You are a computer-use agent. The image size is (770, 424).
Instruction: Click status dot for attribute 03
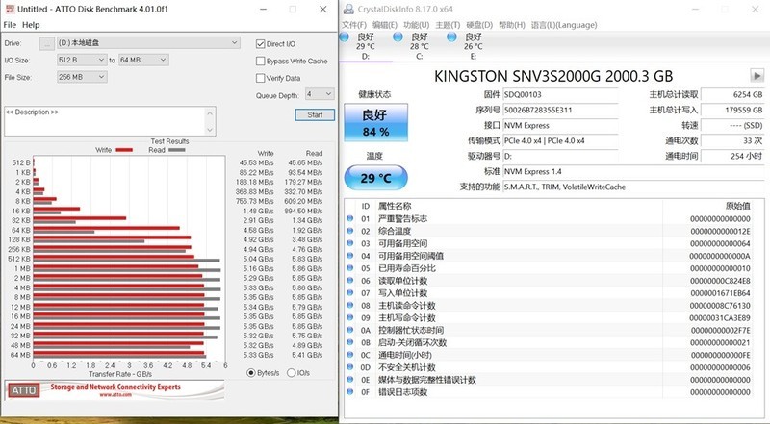point(349,243)
